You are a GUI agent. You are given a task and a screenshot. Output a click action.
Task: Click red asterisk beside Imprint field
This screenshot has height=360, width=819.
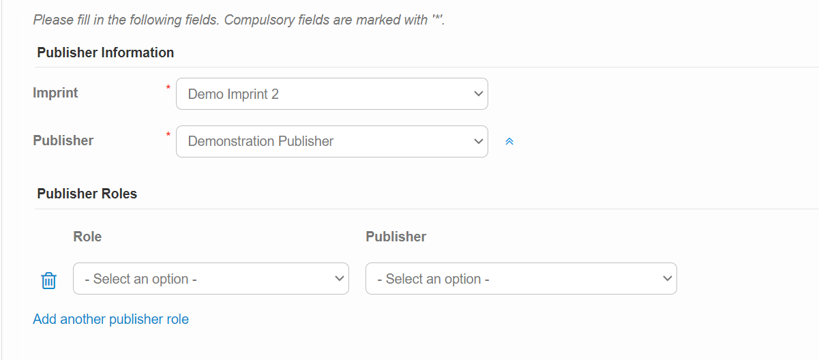point(168,87)
